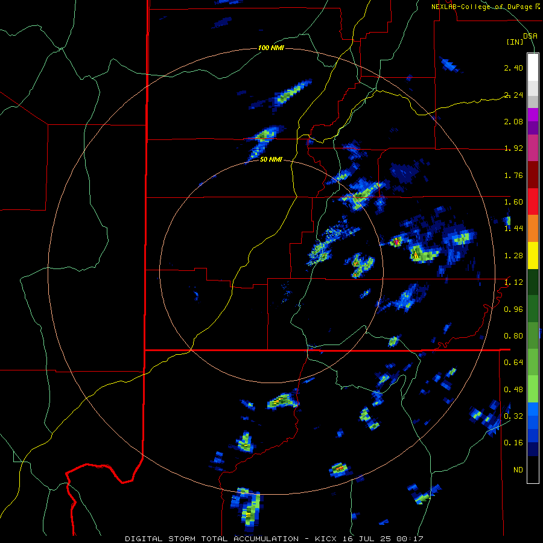Select the 1.92 legend value
This screenshot has height=543, width=543.
513,148
